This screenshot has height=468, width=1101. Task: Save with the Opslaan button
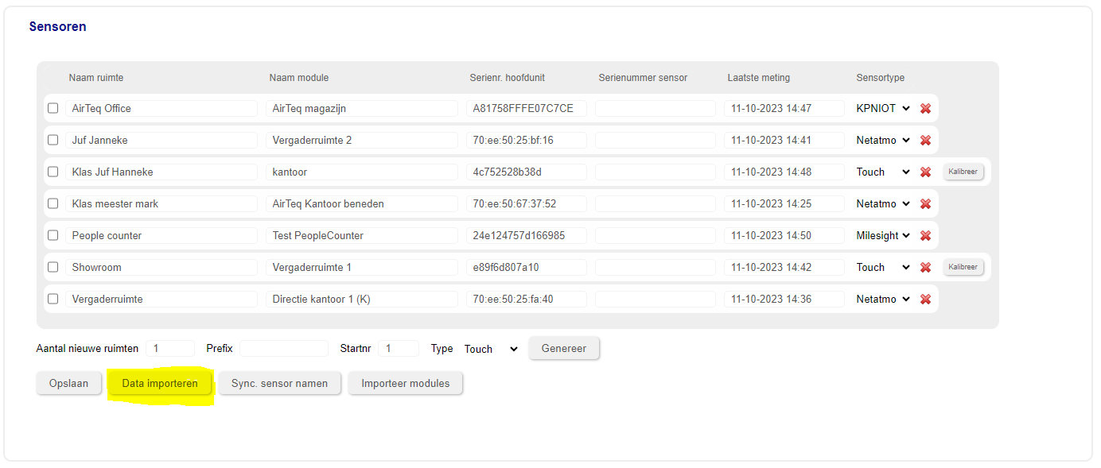[68, 383]
